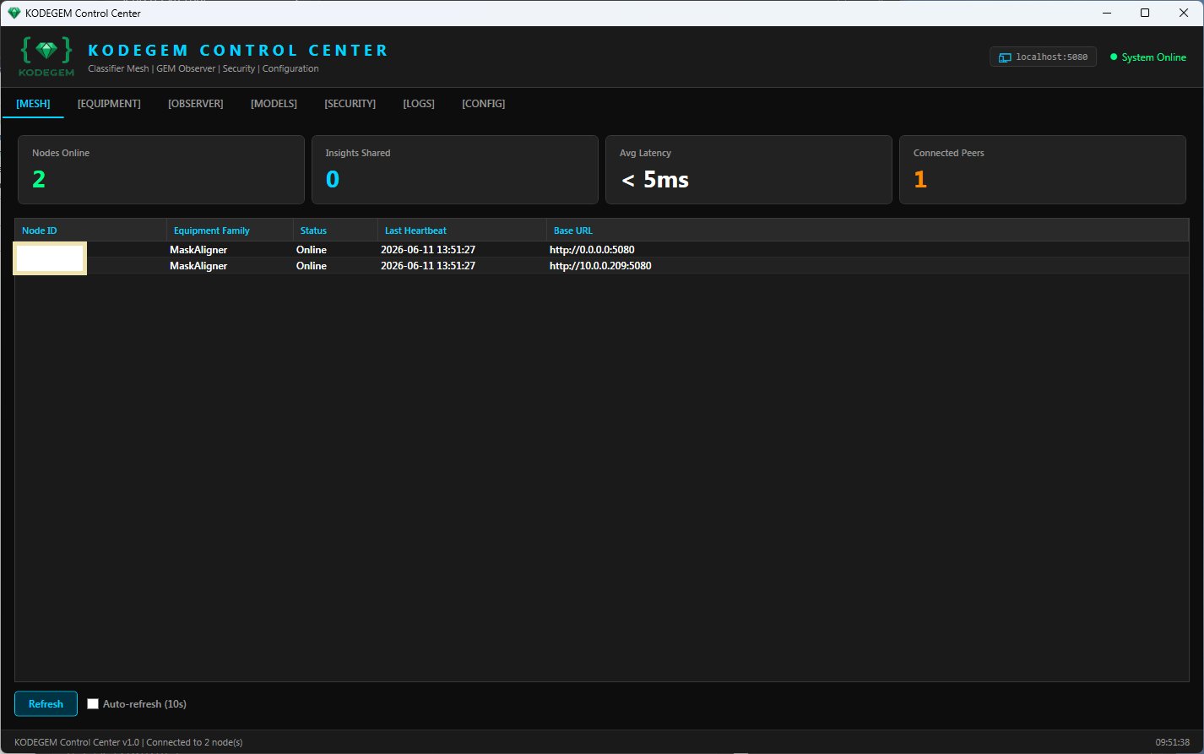This screenshot has height=754, width=1204.
Task: Click the KODEGEM title bar app icon
Action: tap(14, 13)
